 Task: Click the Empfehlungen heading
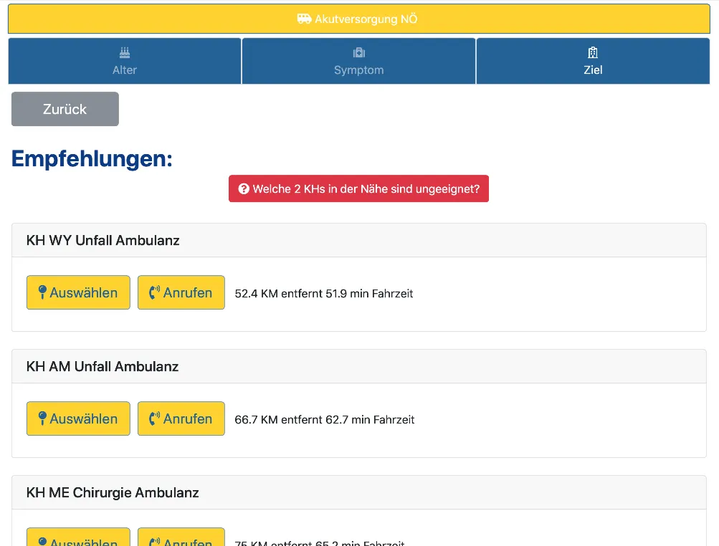(92, 159)
